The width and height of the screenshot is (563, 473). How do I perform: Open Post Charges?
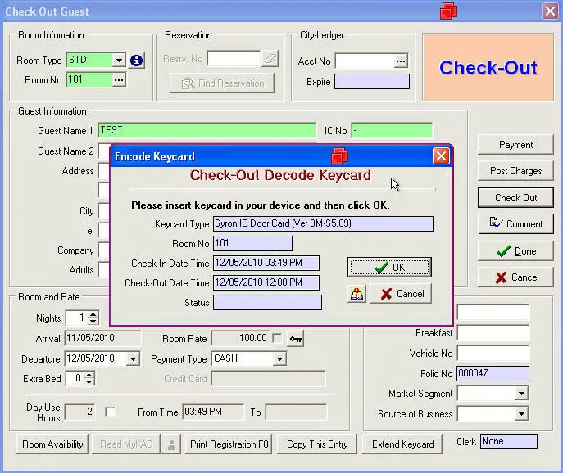pos(515,171)
